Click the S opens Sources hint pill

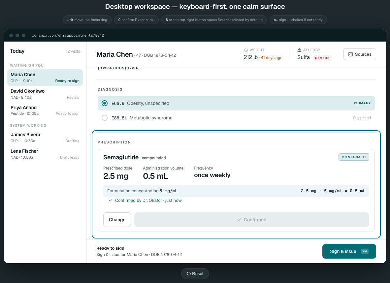214,20
